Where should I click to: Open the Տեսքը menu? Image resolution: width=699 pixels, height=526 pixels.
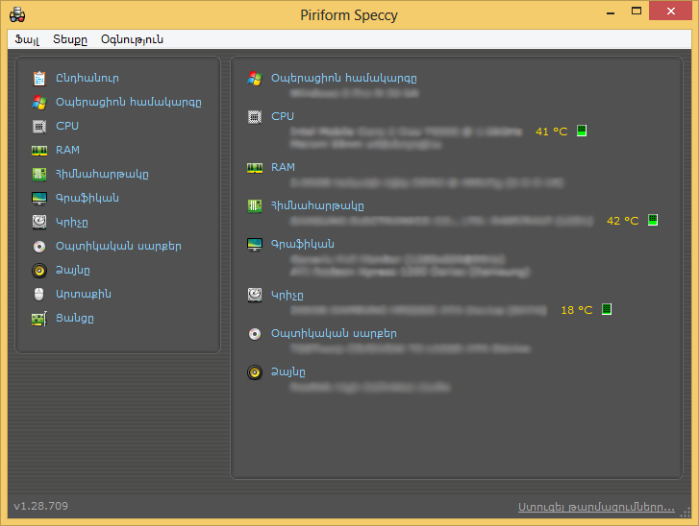tap(70, 39)
